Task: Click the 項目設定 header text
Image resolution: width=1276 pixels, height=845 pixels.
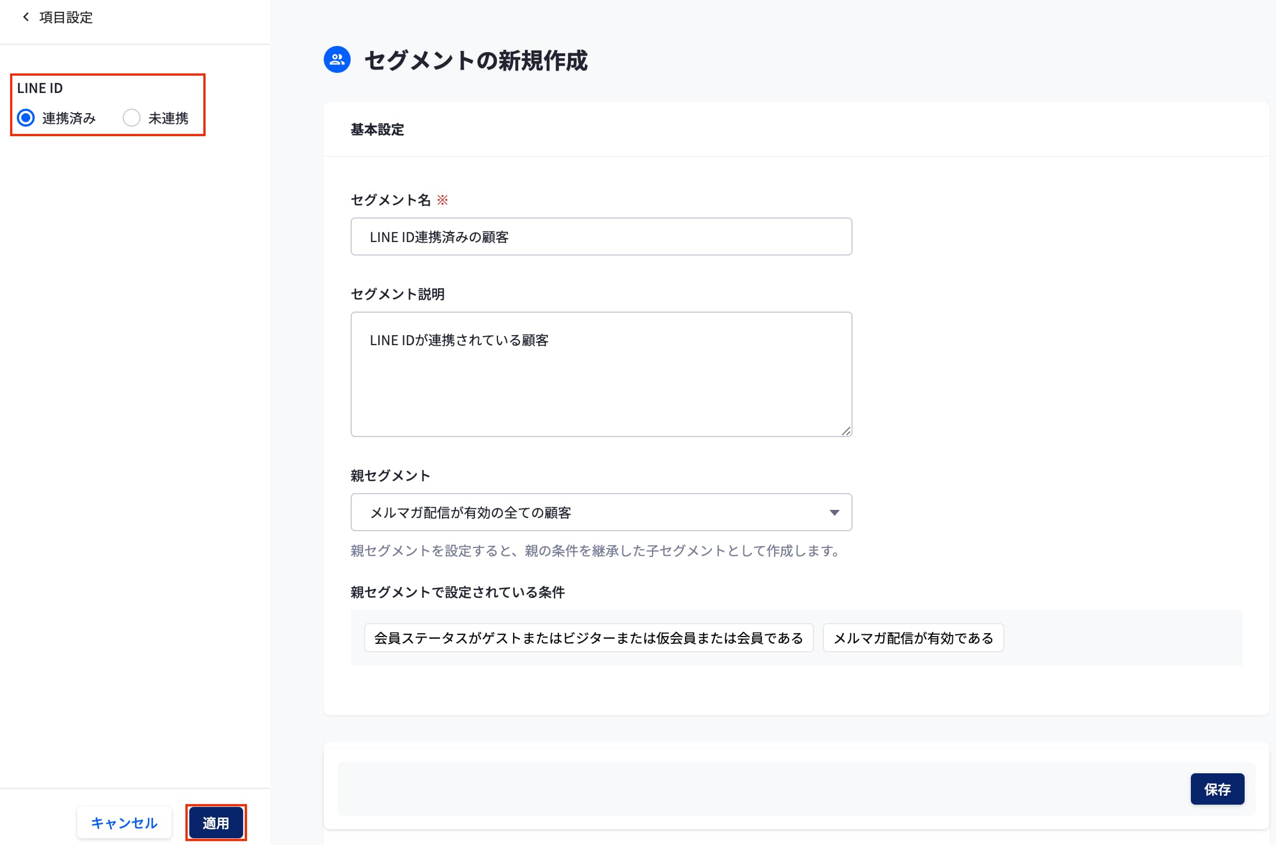Action: click(66, 17)
